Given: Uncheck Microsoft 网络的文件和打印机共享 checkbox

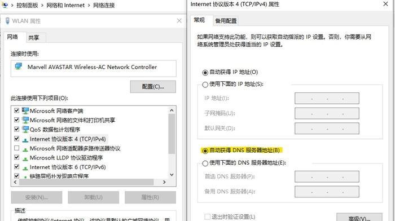Looking at the screenshot, I should tap(16, 120).
